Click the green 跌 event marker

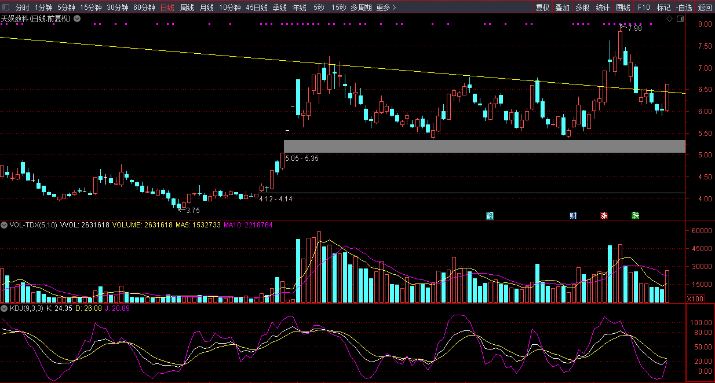635,216
